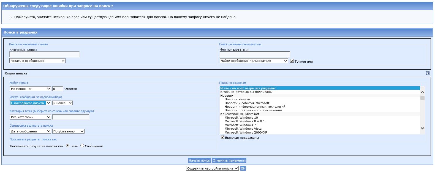This screenshot has width=435, height=172.
Task: Select 'Microsoft Windows Vista' in list
Action: 320,129
